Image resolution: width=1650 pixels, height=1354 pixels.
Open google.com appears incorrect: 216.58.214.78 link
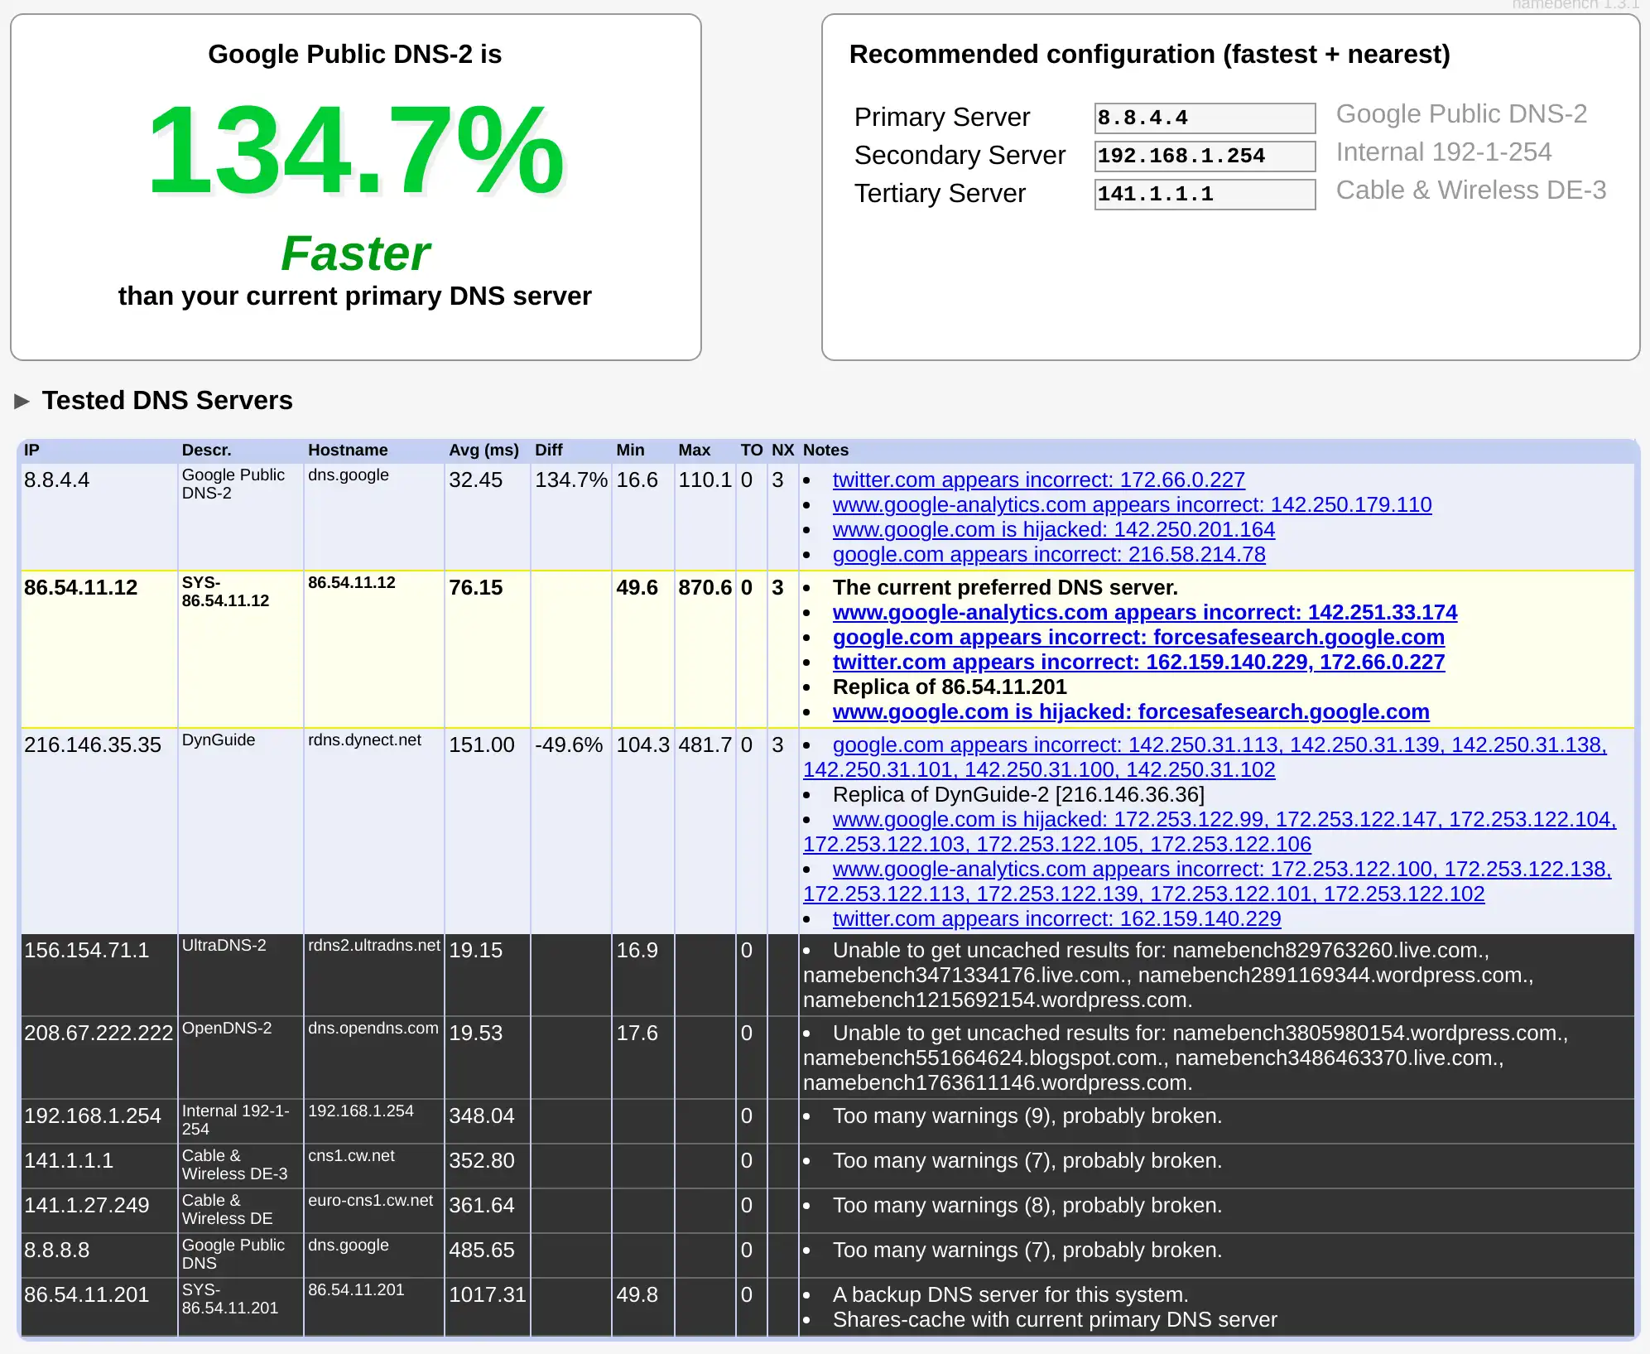pos(1049,555)
